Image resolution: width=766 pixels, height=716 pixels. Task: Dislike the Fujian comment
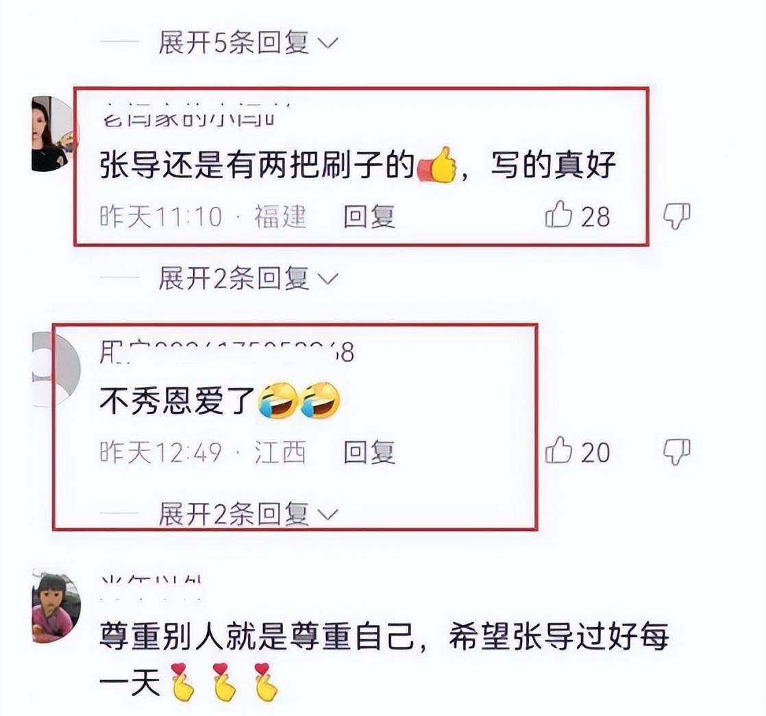[x=677, y=216]
